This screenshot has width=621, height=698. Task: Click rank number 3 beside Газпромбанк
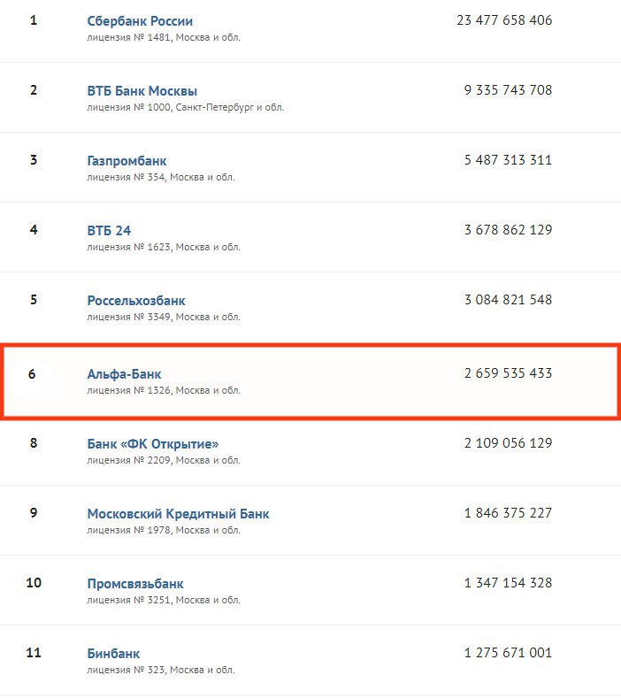[x=34, y=160]
